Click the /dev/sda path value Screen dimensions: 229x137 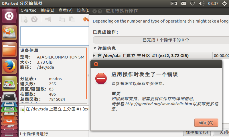pos(46,67)
